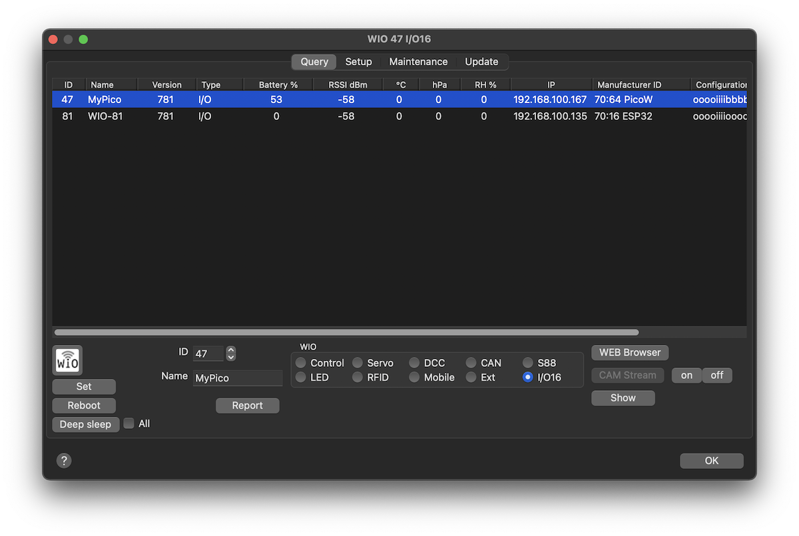Sort table by Battery % column header
The image size is (799, 536).
pos(278,85)
